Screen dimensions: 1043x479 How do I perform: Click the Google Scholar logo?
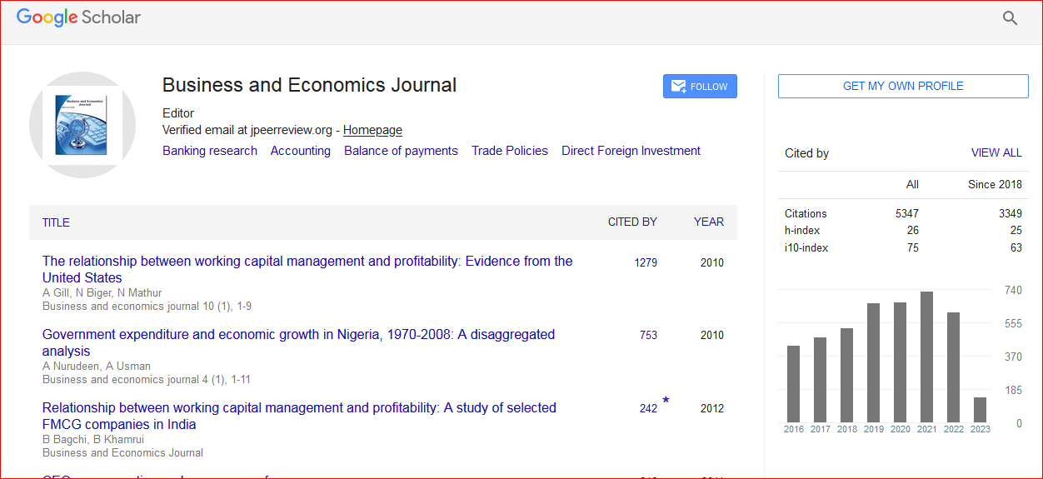click(78, 17)
